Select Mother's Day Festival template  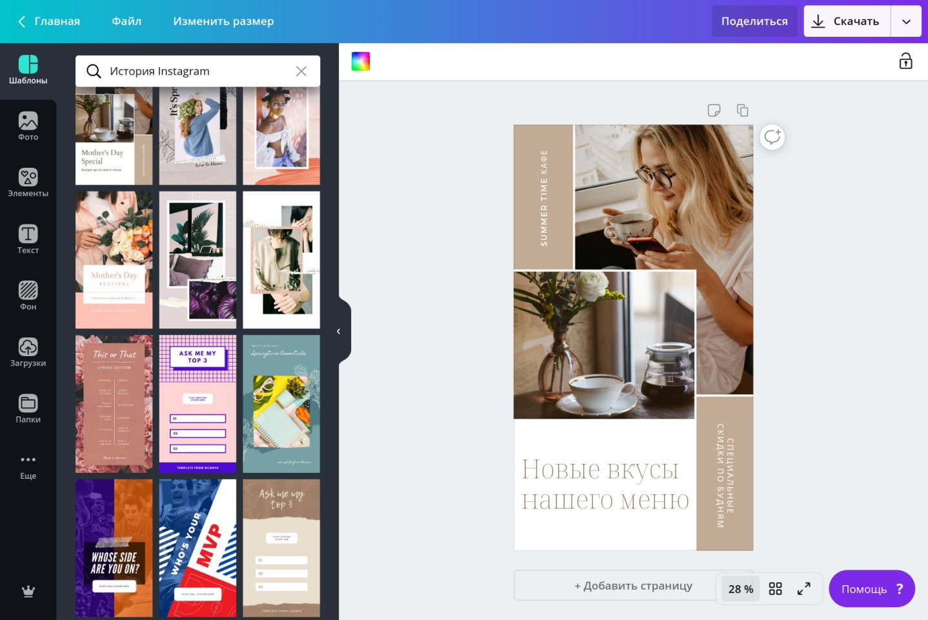114,260
